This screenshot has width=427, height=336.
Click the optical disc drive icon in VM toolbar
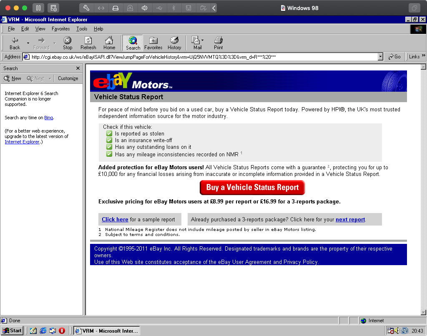(130, 8)
